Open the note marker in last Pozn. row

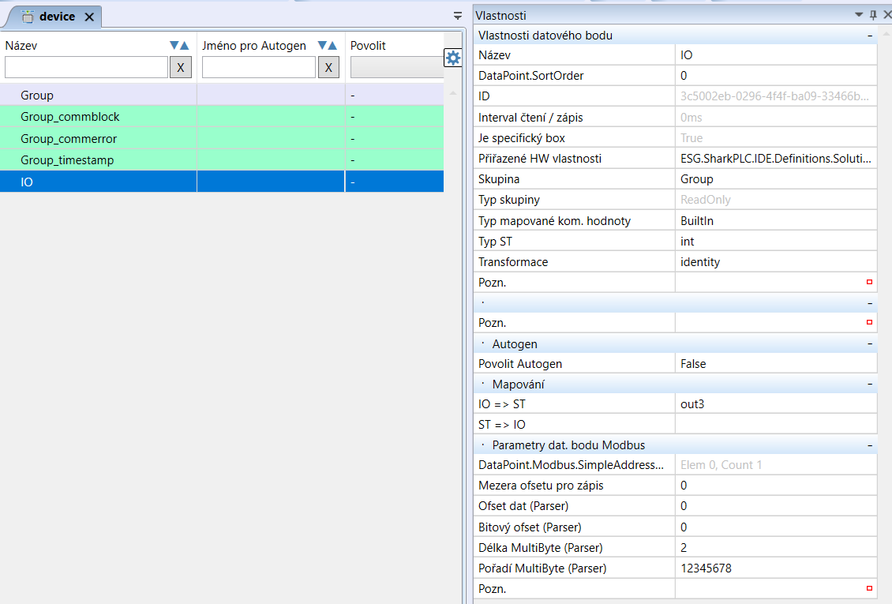tap(869, 588)
